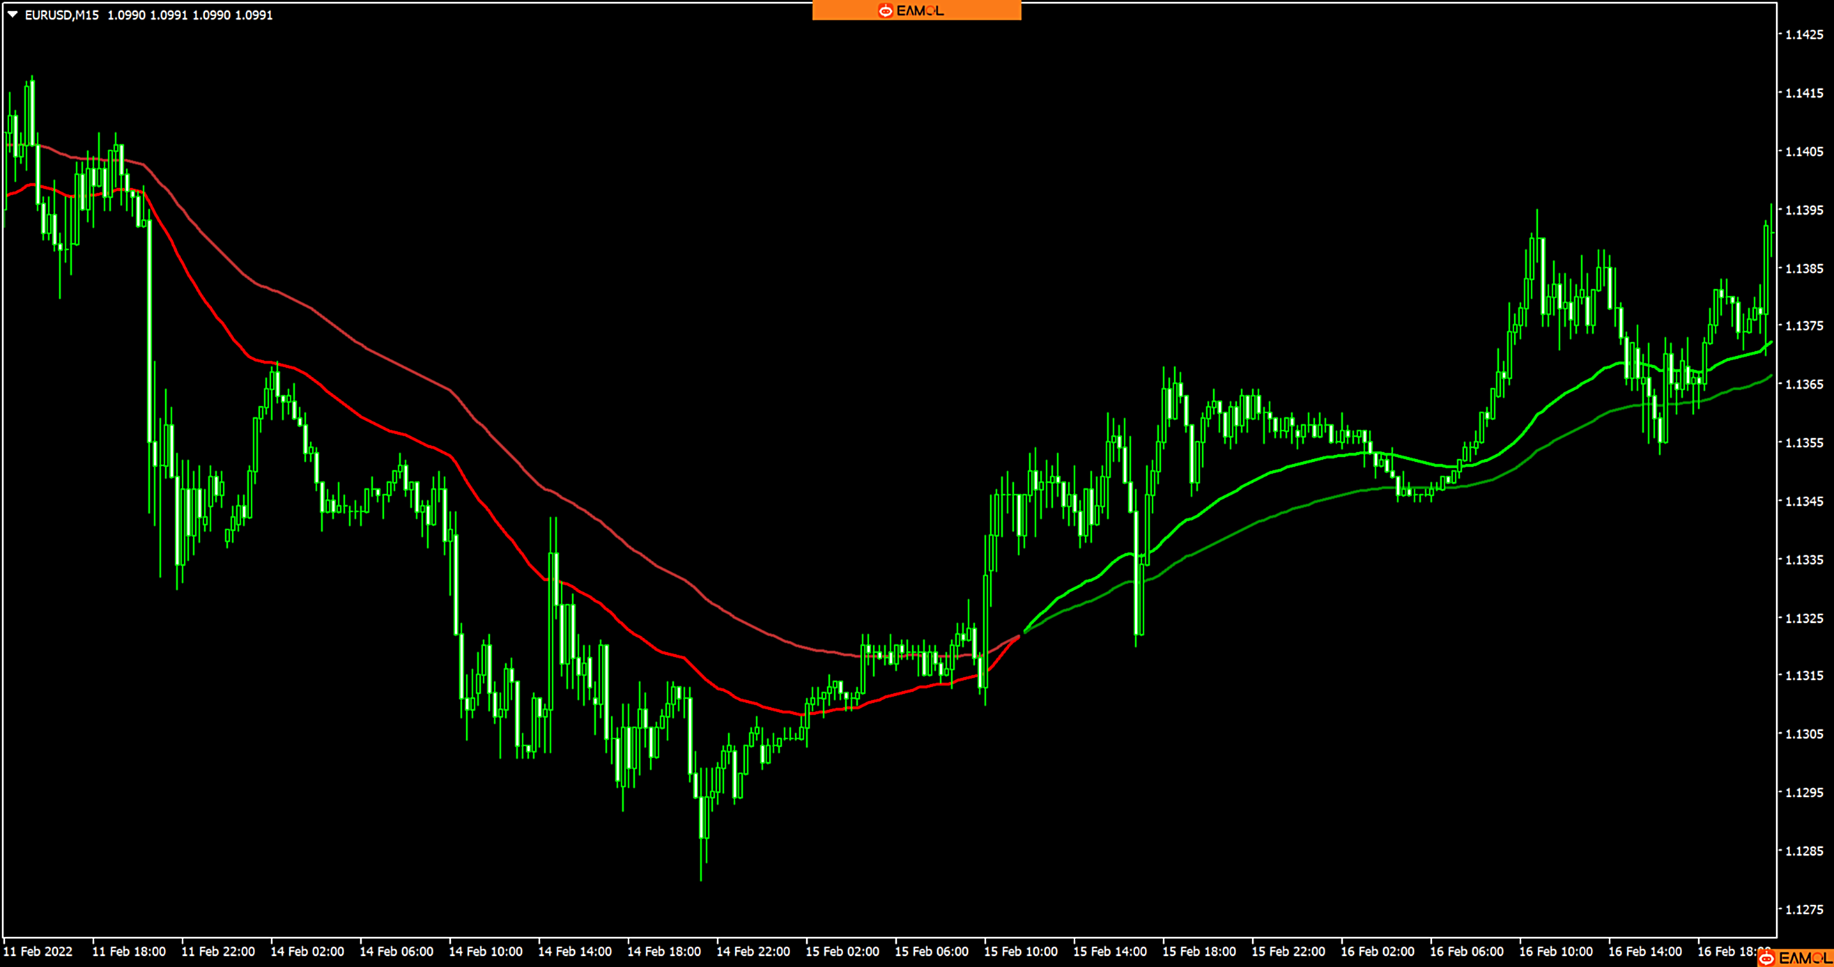This screenshot has height=967, width=1834.
Task: Click the 1.1365 price scale label
Action: click(x=1804, y=385)
